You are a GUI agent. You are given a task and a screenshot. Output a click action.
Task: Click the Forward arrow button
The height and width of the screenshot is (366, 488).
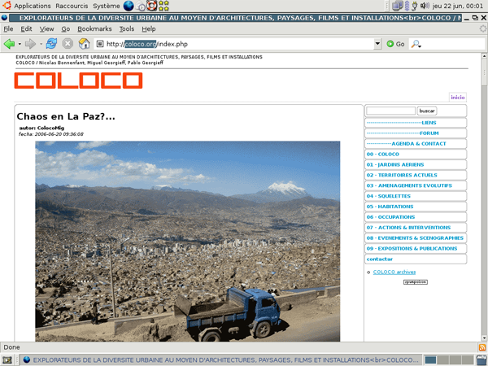click(29, 43)
